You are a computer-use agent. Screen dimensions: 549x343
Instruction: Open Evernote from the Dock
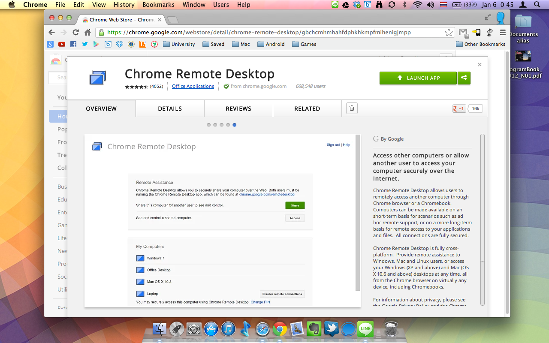point(314,329)
